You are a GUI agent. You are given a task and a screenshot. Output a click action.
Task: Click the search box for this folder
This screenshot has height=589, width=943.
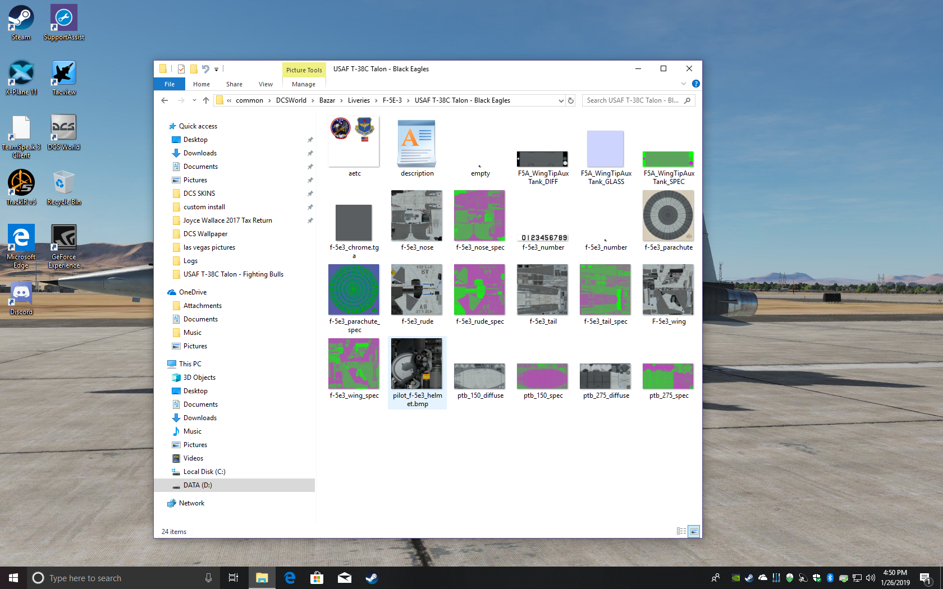tap(633, 100)
